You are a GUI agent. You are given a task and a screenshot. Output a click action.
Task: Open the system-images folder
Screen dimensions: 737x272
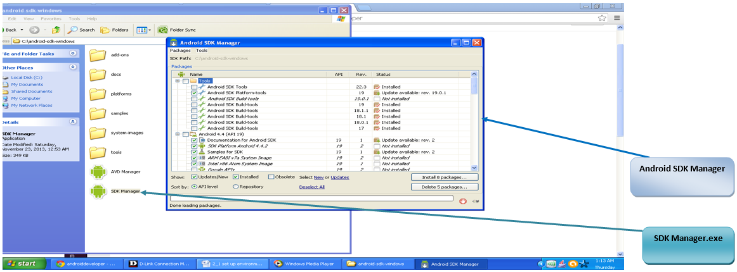98,133
